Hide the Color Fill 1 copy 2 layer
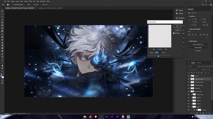This screenshot has height=119, width=213. click(x=188, y=82)
